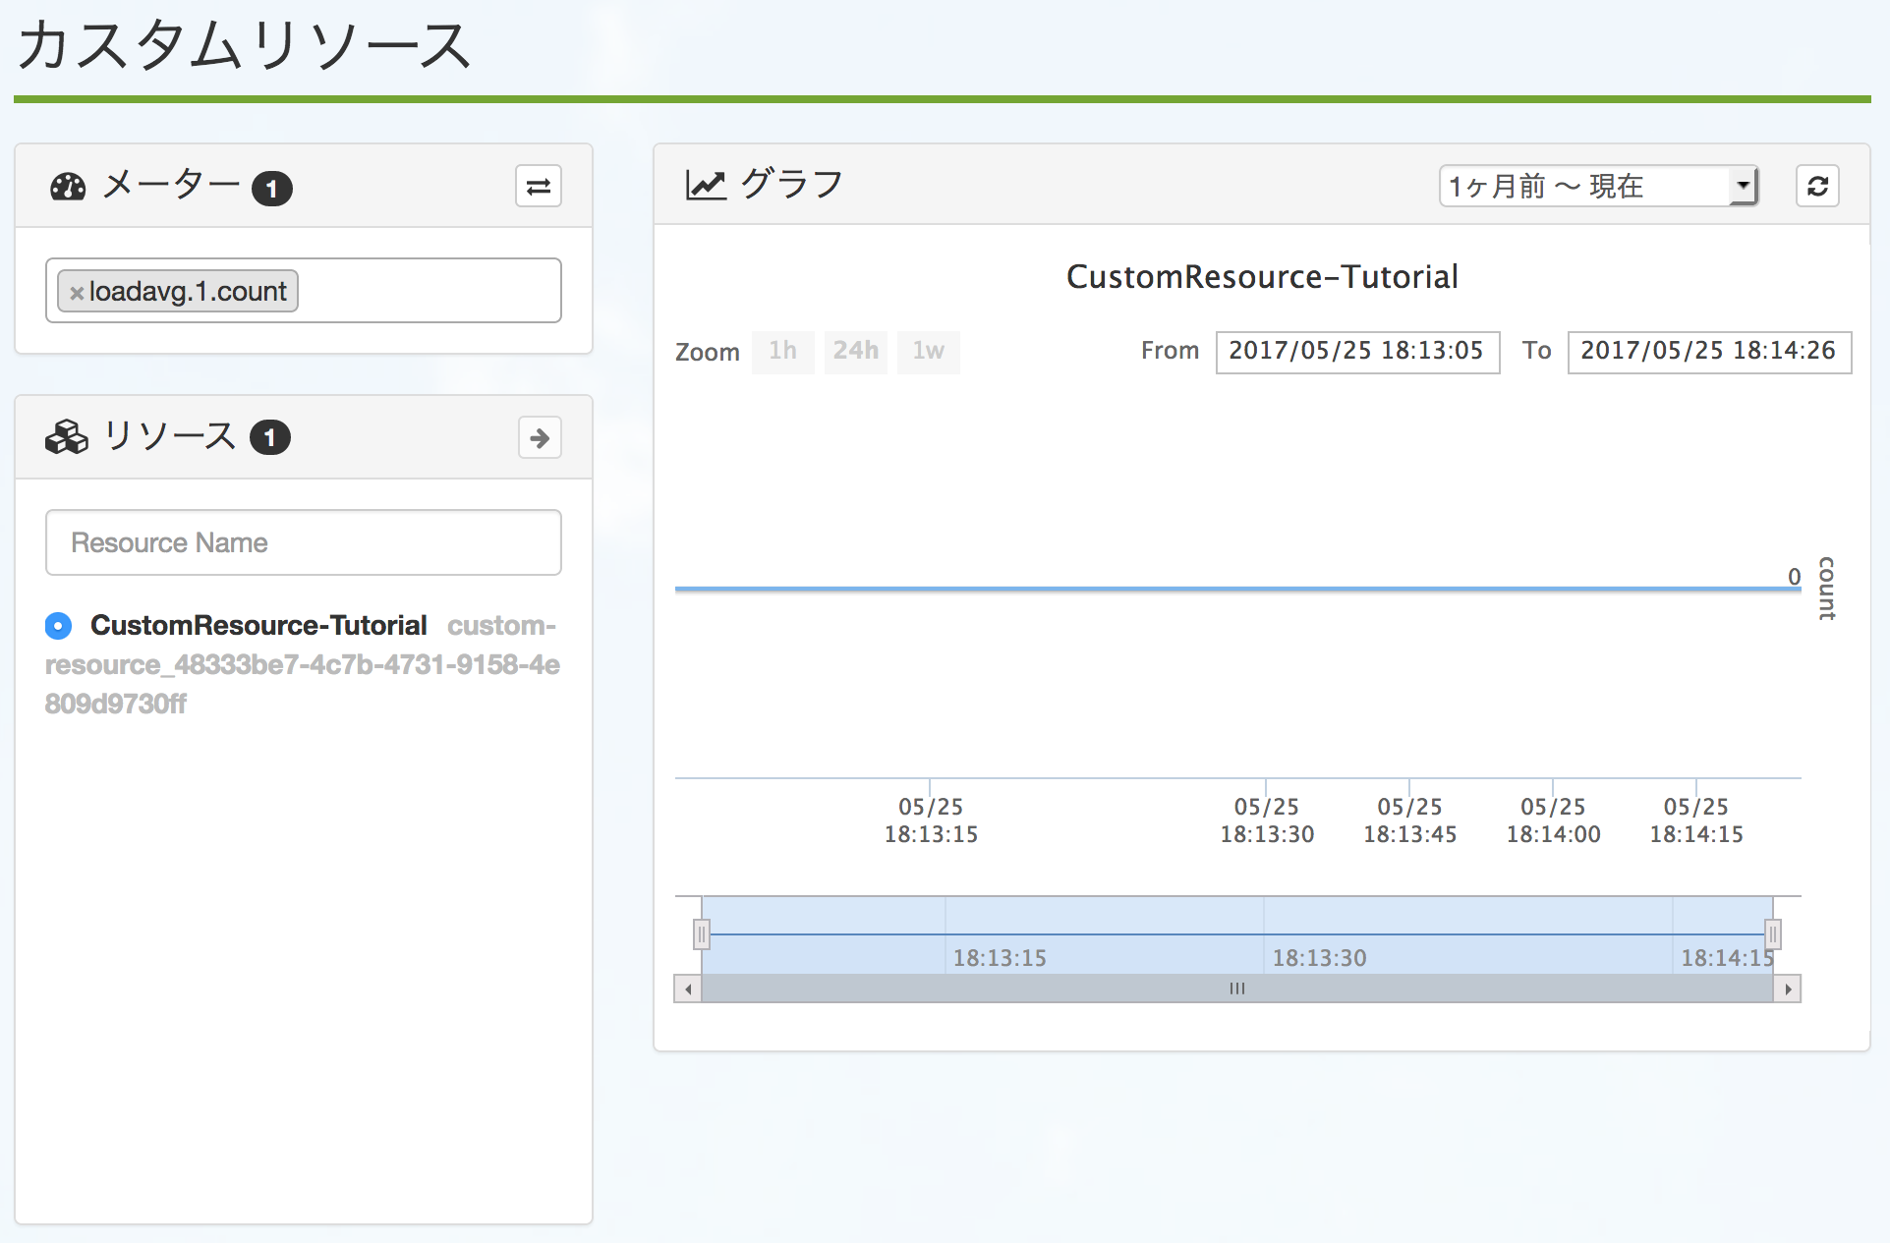
Task: Click the カスタムリソース page heading
Action: point(245,45)
